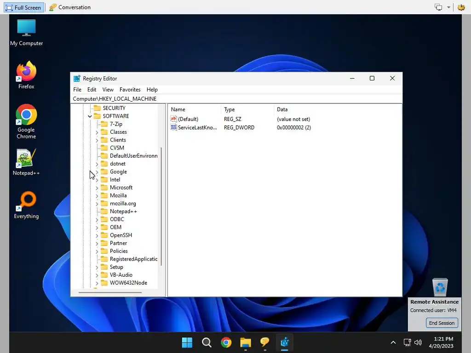Select ServiceLastKno... DWORD value icon
The height and width of the screenshot is (353, 471).
(173, 127)
